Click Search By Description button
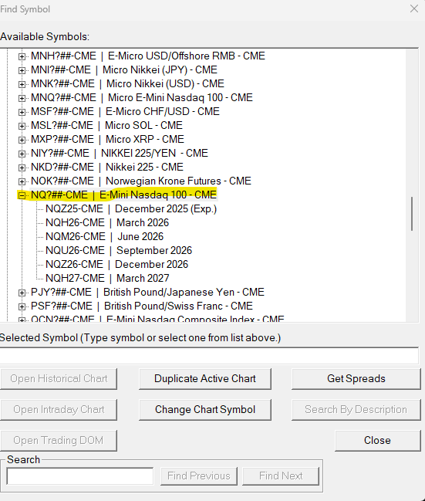This screenshot has height=501, width=425. [x=356, y=410]
